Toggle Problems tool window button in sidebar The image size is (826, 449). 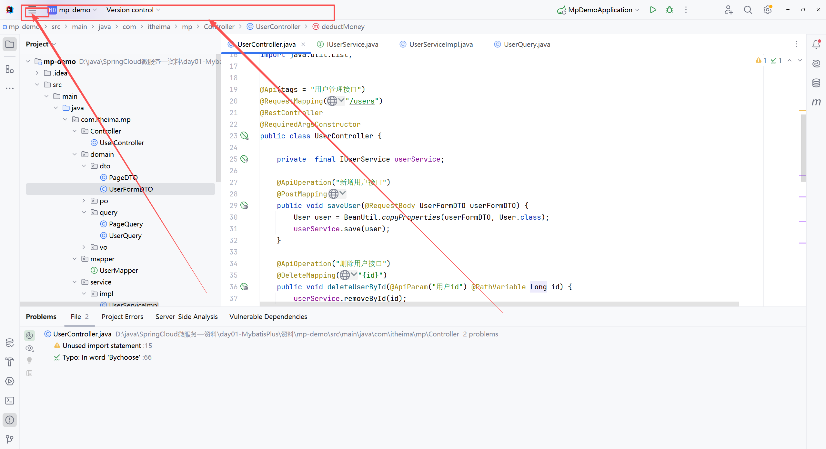(10, 420)
